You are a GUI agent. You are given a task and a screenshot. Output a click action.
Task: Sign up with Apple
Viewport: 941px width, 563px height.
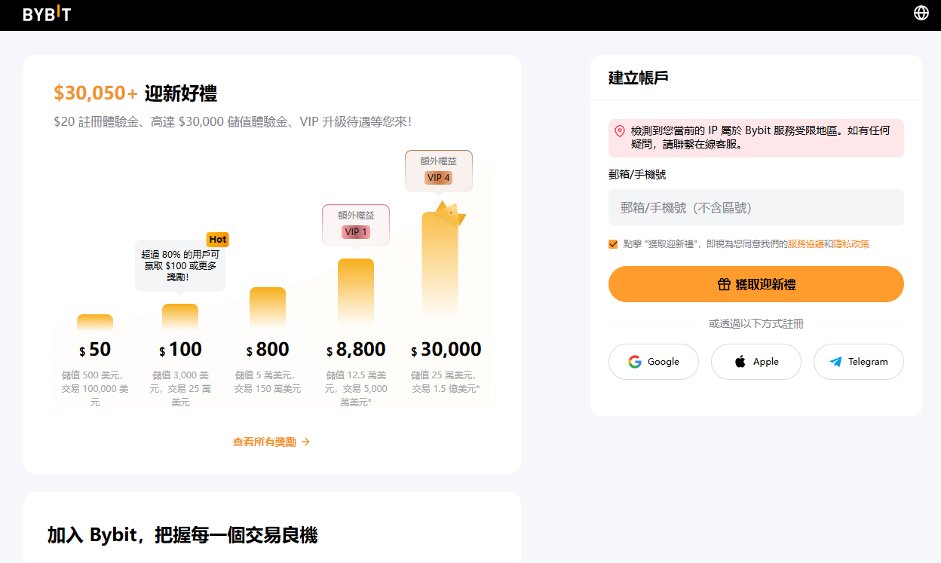point(756,362)
